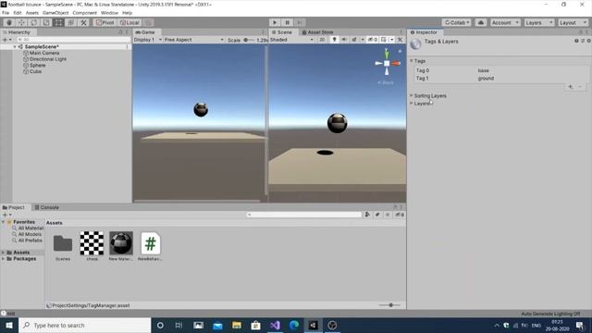Switch to the Console tab
Image resolution: width=592 pixels, height=333 pixels.
(47, 207)
